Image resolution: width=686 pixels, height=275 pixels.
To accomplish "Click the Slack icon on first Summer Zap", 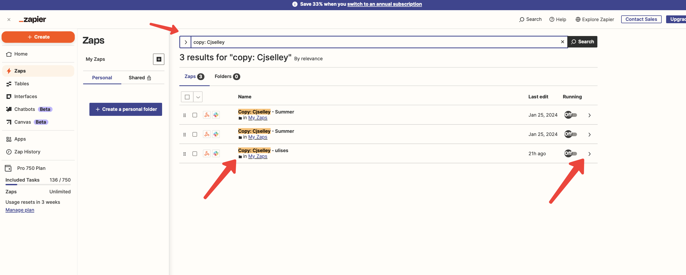I will coord(216,115).
